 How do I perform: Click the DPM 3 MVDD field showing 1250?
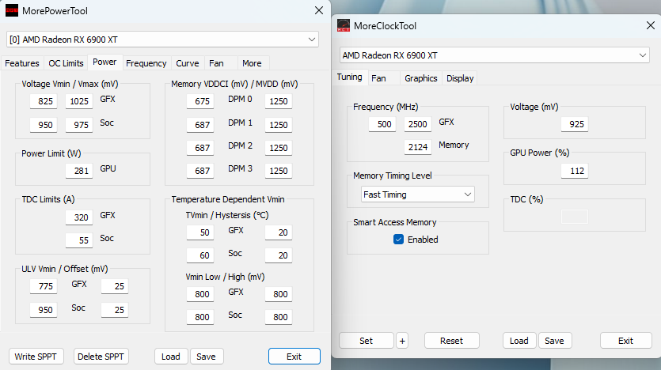(279, 171)
